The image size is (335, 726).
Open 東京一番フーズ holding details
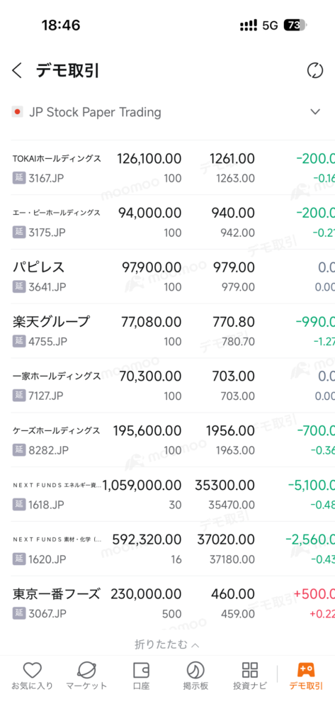(167, 603)
